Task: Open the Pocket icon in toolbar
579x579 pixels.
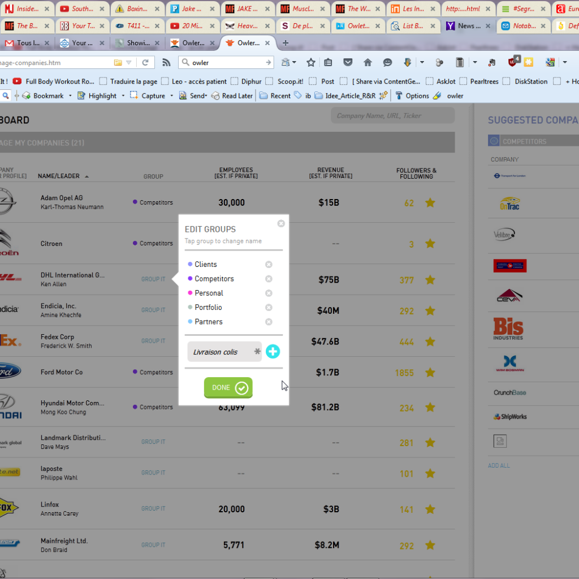Action: 348,62
